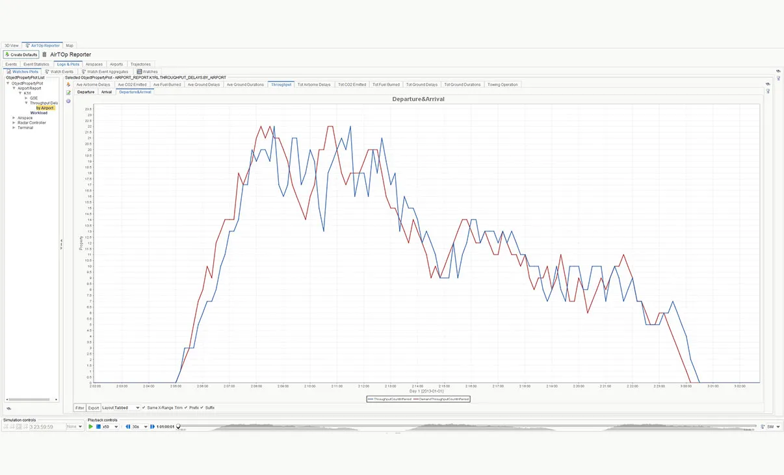
Task: Select the 'by Airport' tree item
Action: click(x=46, y=108)
